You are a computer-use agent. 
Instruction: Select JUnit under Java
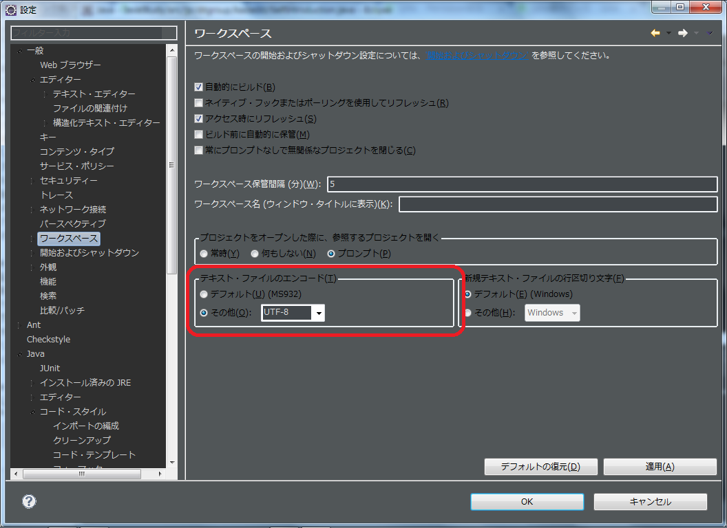click(50, 368)
